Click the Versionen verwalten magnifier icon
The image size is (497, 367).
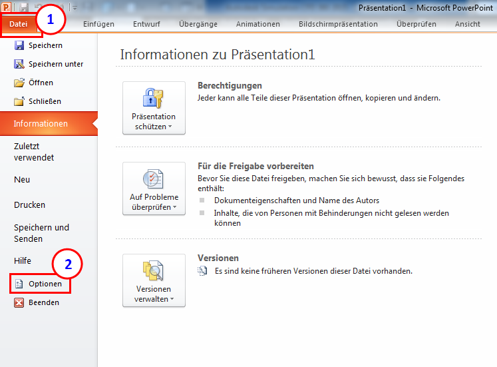[x=153, y=270]
